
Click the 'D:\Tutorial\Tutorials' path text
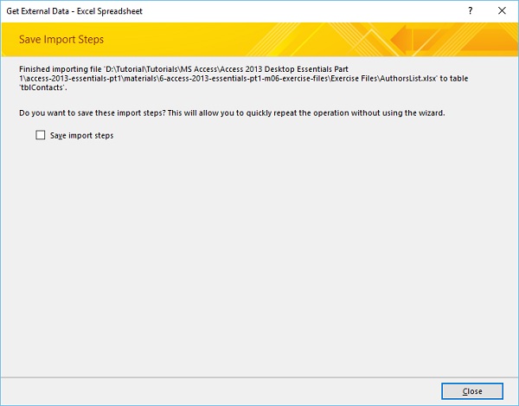(144, 65)
